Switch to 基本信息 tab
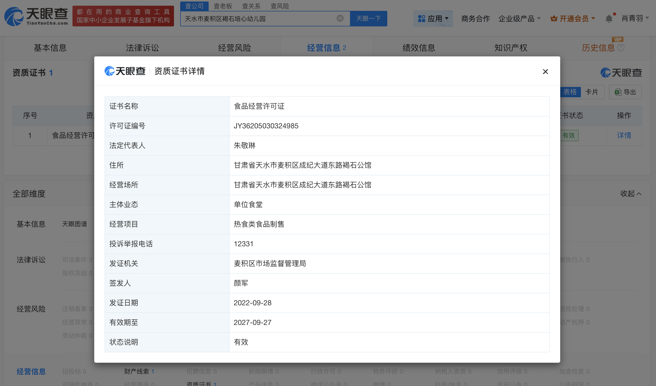 point(50,48)
